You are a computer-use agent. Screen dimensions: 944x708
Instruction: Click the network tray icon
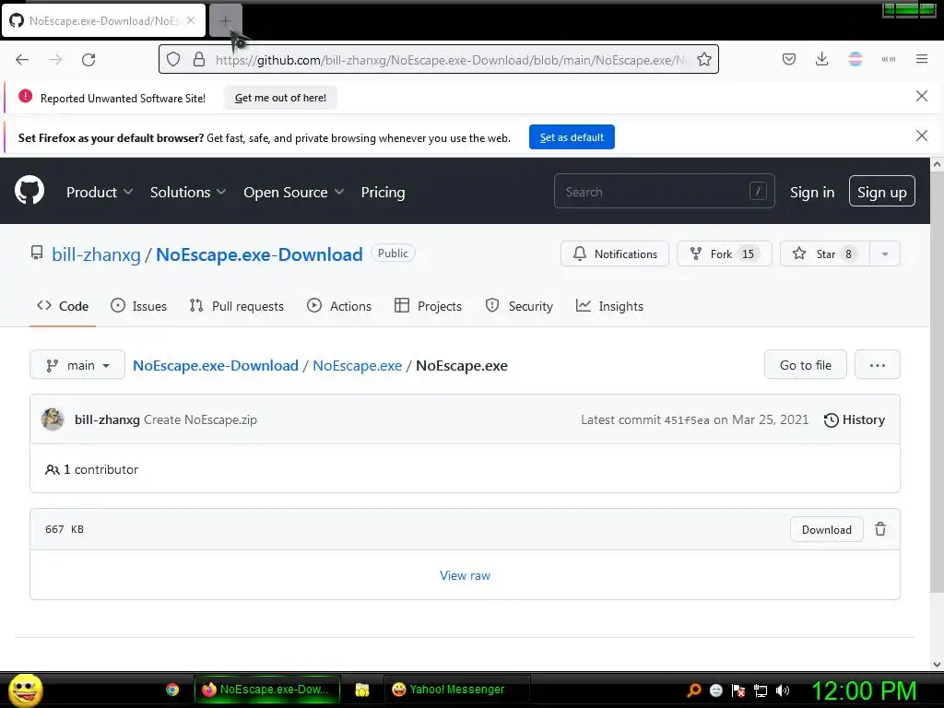761,690
